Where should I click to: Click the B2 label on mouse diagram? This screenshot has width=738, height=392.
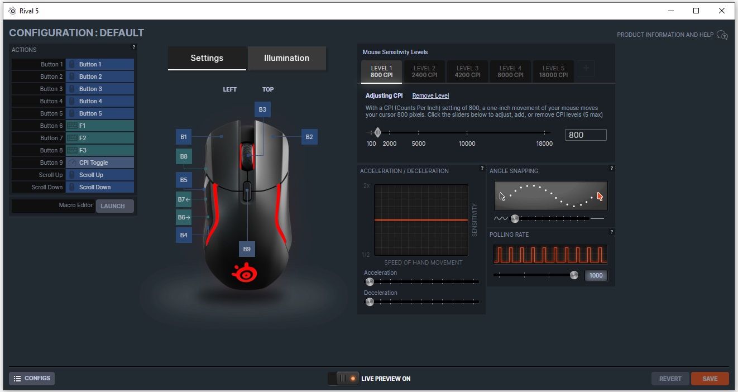(309, 137)
